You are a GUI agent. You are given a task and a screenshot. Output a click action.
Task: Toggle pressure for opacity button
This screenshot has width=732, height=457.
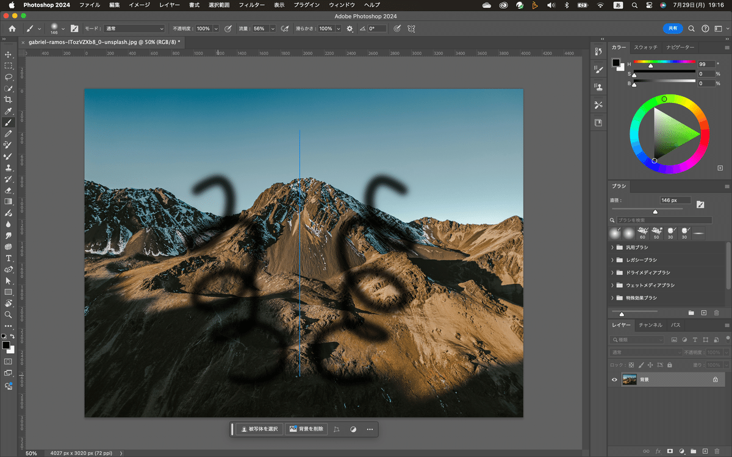[x=228, y=29]
